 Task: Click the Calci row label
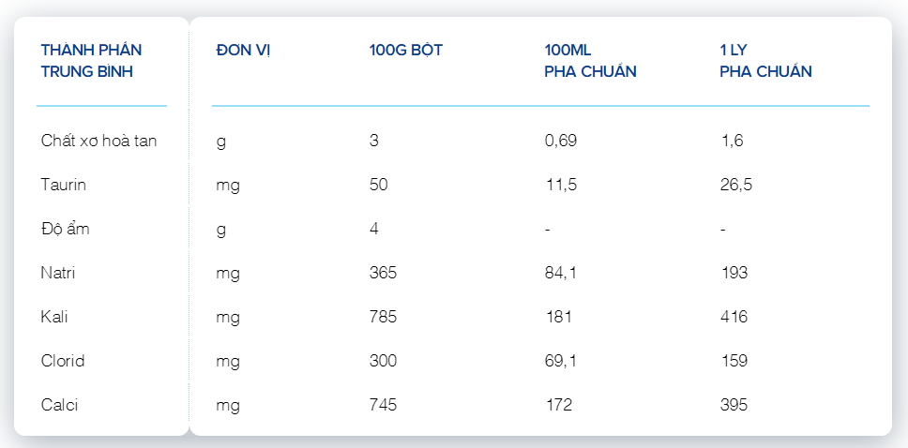click(60, 405)
